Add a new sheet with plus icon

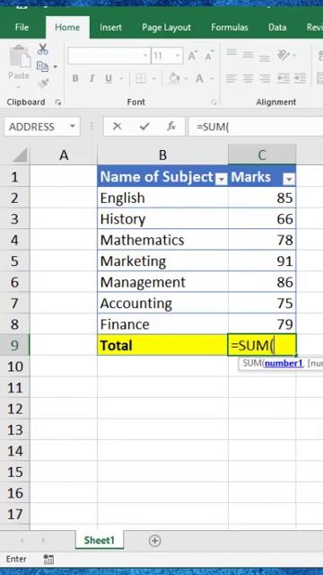(x=155, y=541)
